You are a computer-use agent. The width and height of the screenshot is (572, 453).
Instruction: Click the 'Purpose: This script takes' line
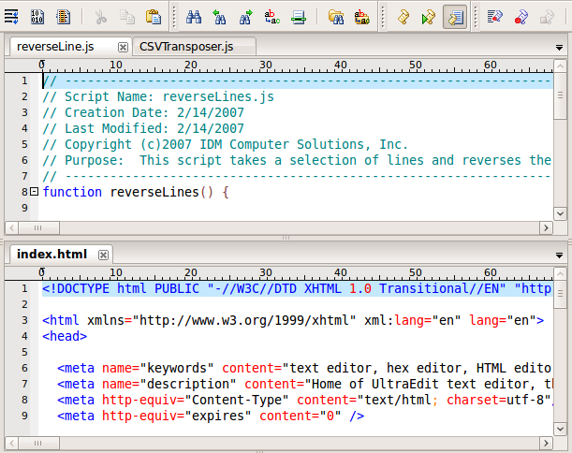pos(297,160)
